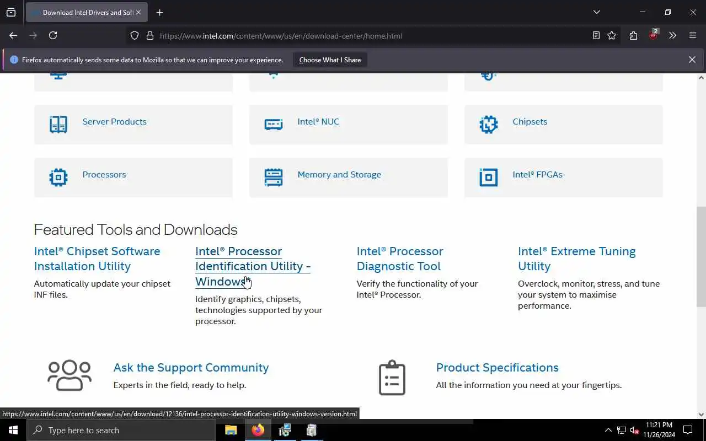706x441 pixels.
Task: Click the Intel FPGAs icon
Action: click(x=489, y=178)
